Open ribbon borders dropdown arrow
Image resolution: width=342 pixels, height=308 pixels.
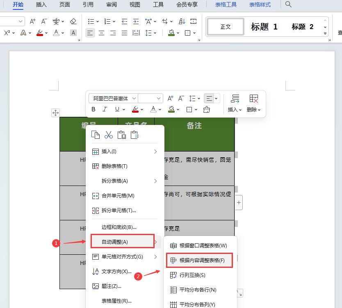coord(194,33)
